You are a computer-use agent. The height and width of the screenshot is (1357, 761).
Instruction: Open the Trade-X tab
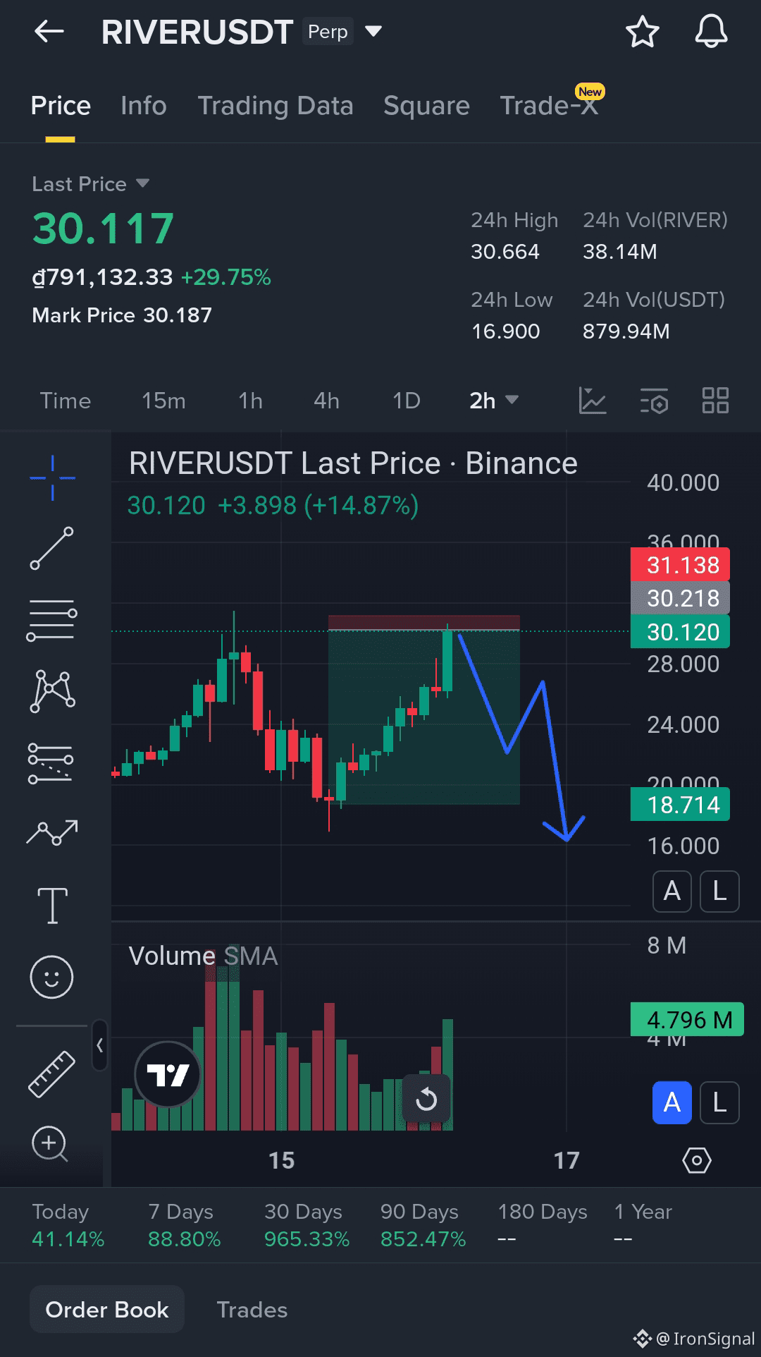coord(550,106)
